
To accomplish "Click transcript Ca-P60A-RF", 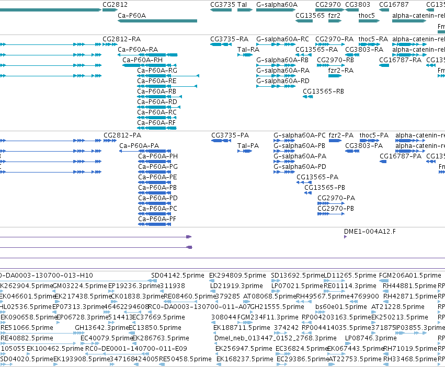I will coord(157,128).
